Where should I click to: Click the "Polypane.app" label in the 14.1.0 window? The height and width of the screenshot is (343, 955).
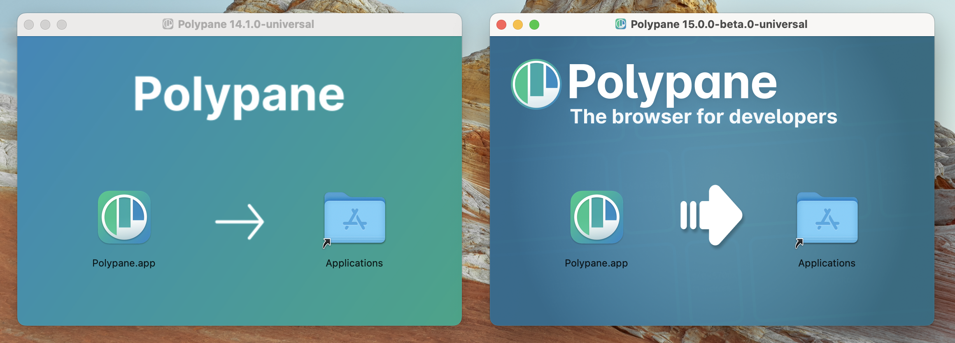click(x=124, y=263)
